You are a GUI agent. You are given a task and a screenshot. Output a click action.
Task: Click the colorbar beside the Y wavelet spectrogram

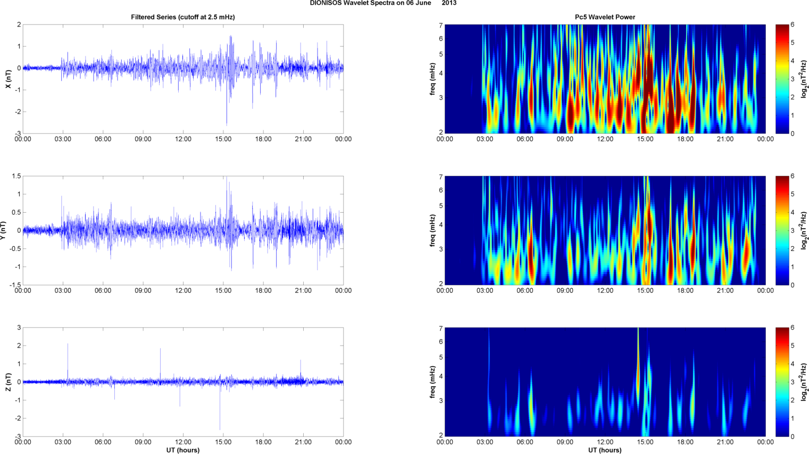[x=782, y=230]
